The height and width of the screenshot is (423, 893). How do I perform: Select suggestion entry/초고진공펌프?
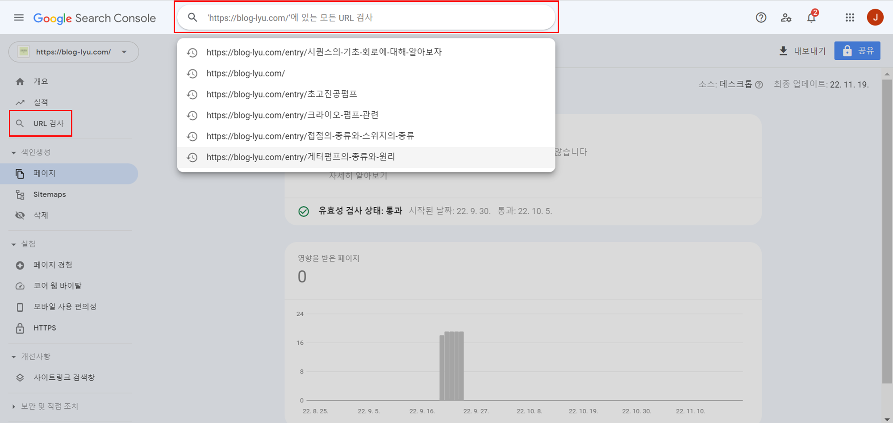point(366,94)
